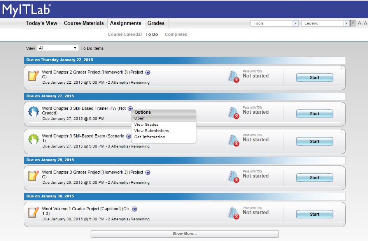Expand options arrow for Word Chapter 2 Grader Project

tap(148, 72)
